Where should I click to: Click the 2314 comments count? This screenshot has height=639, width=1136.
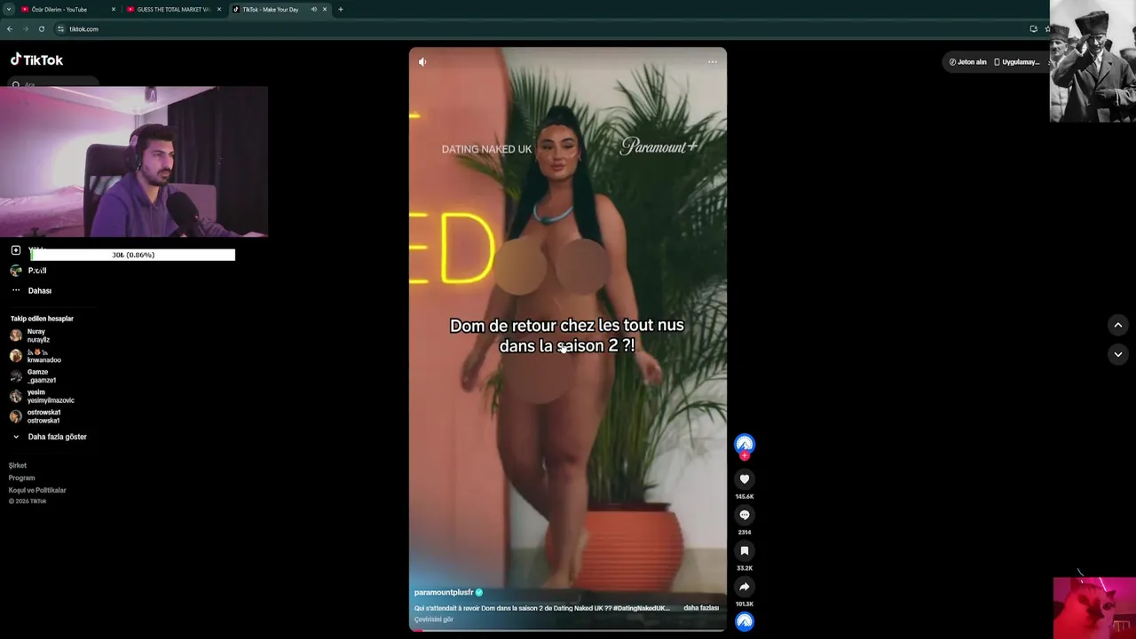pyautogui.click(x=745, y=532)
